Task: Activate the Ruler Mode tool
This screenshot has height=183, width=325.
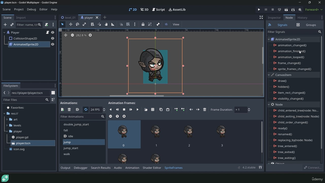Action: [113, 24]
